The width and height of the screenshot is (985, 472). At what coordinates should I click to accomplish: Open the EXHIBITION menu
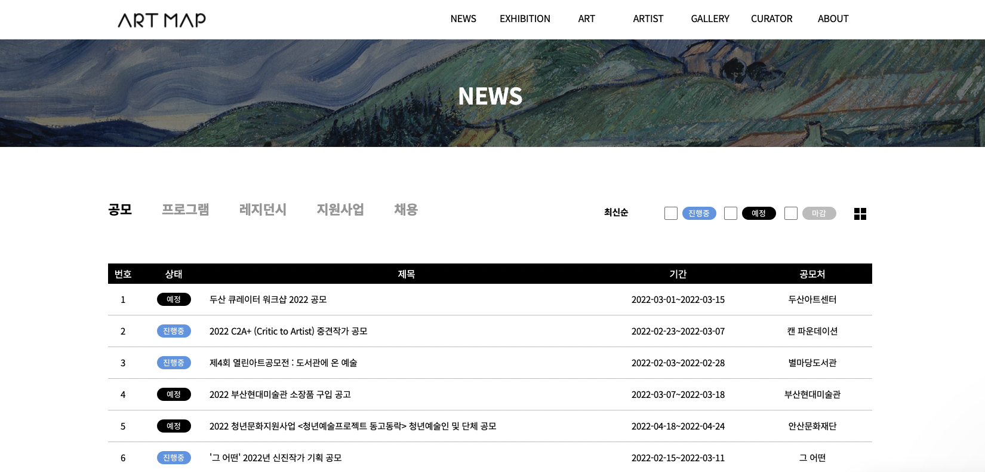tap(525, 19)
